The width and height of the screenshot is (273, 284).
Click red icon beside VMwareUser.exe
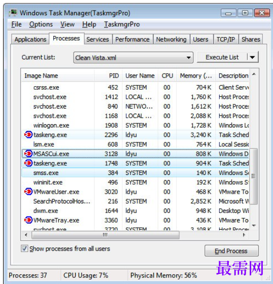28,192
